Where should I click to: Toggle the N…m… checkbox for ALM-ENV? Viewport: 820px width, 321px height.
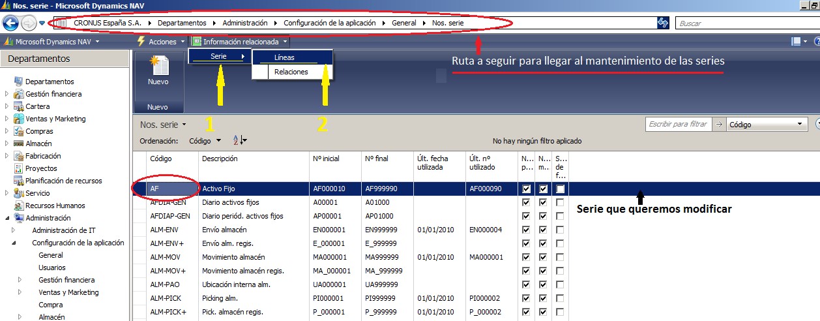[543, 230]
